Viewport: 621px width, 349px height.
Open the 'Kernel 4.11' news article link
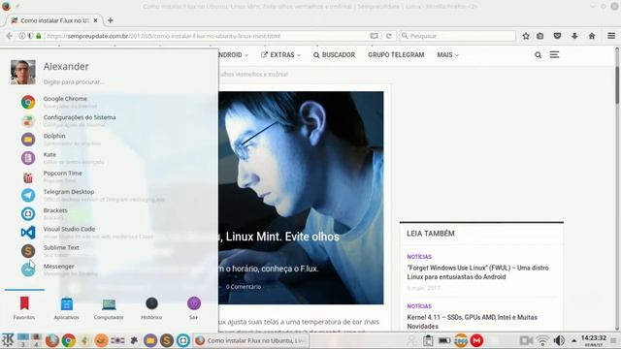click(473, 322)
